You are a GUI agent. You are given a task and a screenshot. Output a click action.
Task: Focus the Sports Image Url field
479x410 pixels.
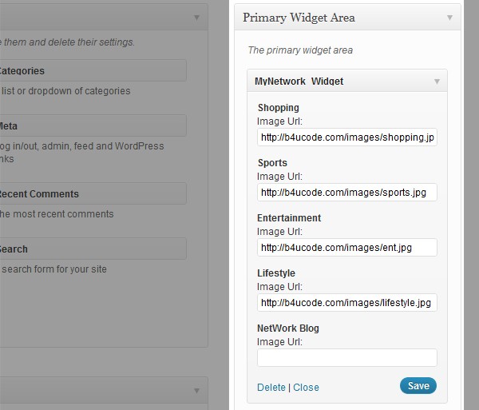tap(347, 193)
